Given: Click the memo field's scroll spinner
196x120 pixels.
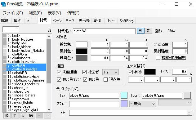Looking at the screenshot, I should [189, 113].
